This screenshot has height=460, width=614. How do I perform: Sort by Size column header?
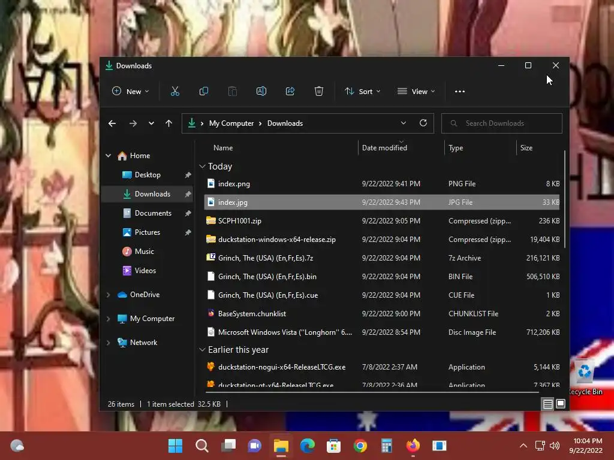pyautogui.click(x=540, y=148)
